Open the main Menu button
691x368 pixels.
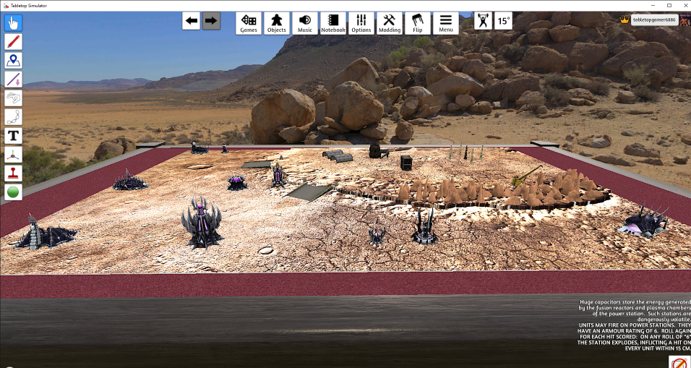pyautogui.click(x=446, y=23)
